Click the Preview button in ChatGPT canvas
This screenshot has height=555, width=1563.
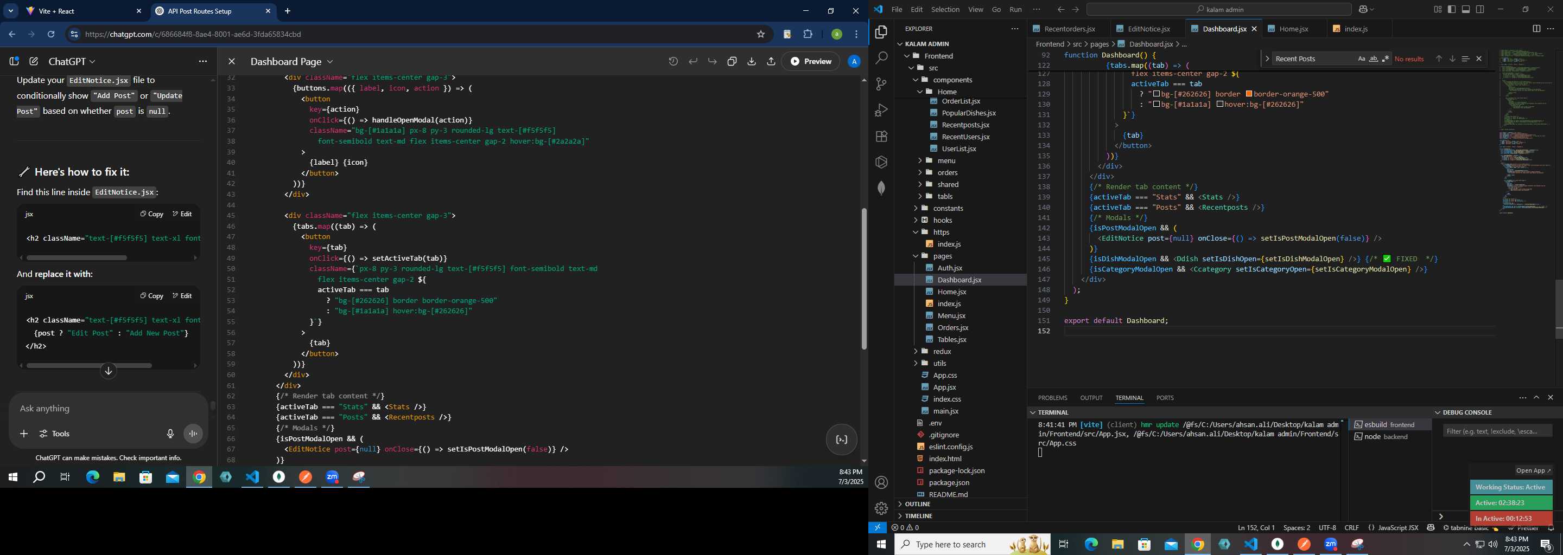click(811, 61)
